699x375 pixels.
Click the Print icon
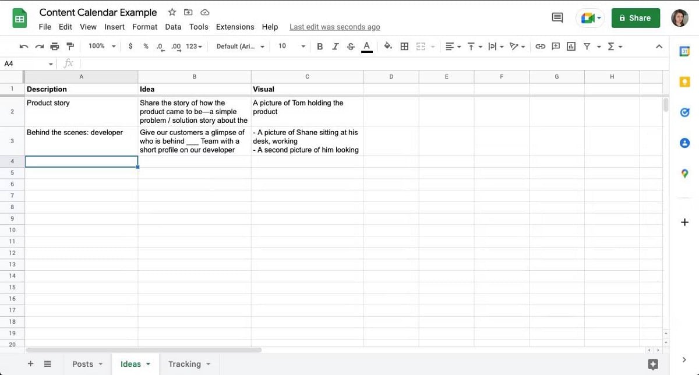point(55,47)
